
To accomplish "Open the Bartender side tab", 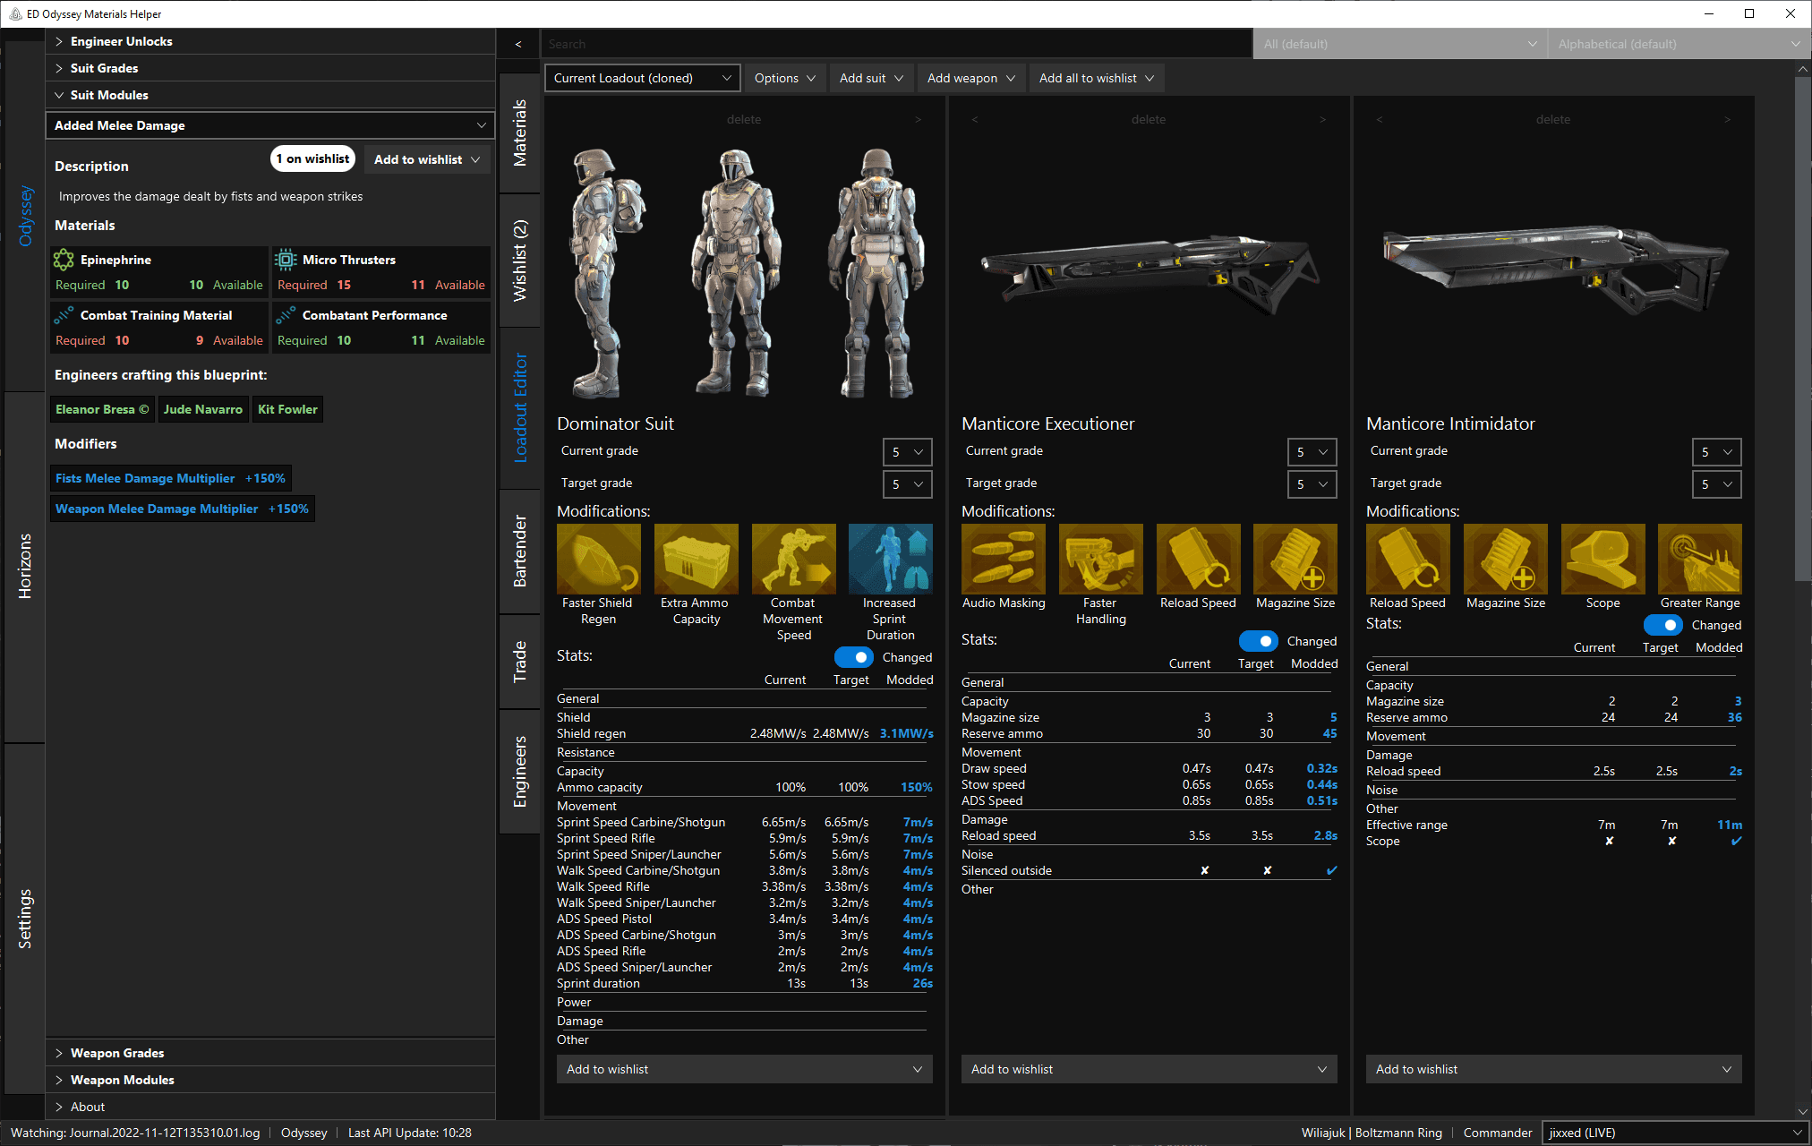I will click(x=520, y=551).
